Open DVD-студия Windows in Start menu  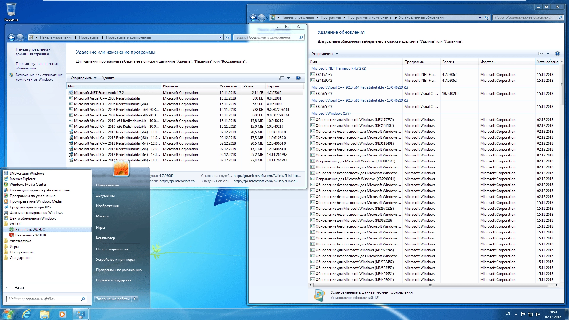[47, 173]
